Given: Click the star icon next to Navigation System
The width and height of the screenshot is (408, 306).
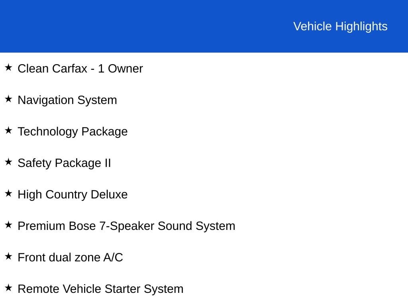Looking at the screenshot, I should (x=8, y=99).
